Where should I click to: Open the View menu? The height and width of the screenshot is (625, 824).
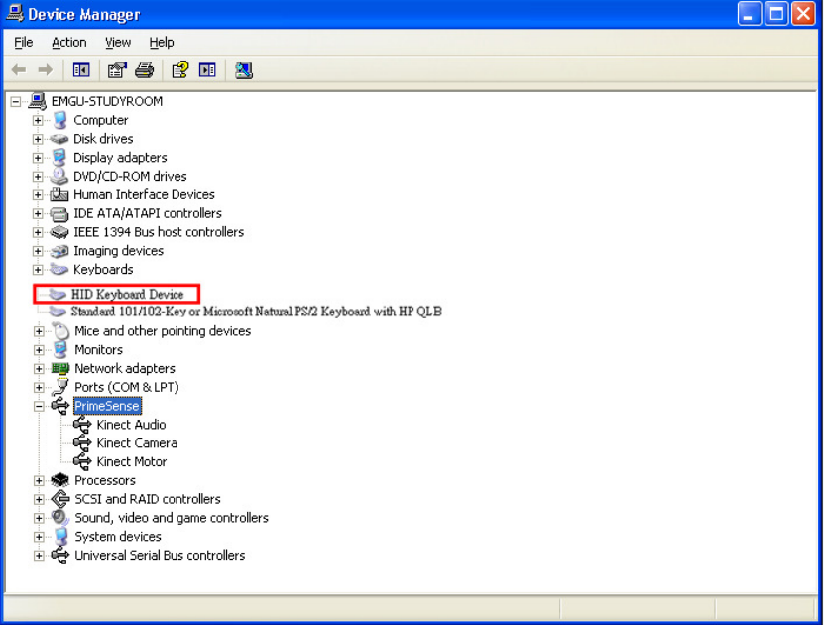(118, 42)
